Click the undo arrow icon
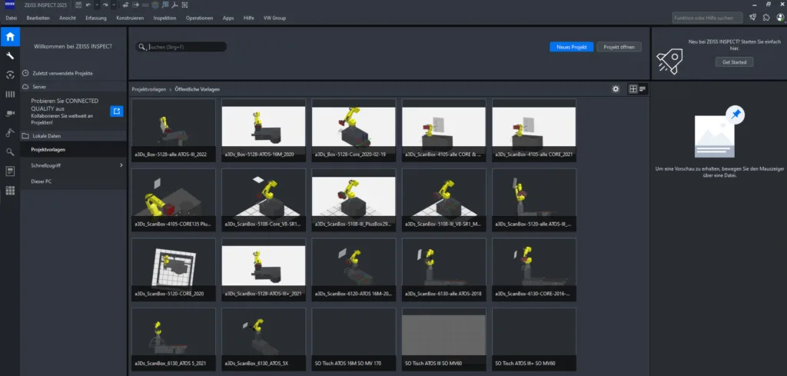 [x=88, y=5]
